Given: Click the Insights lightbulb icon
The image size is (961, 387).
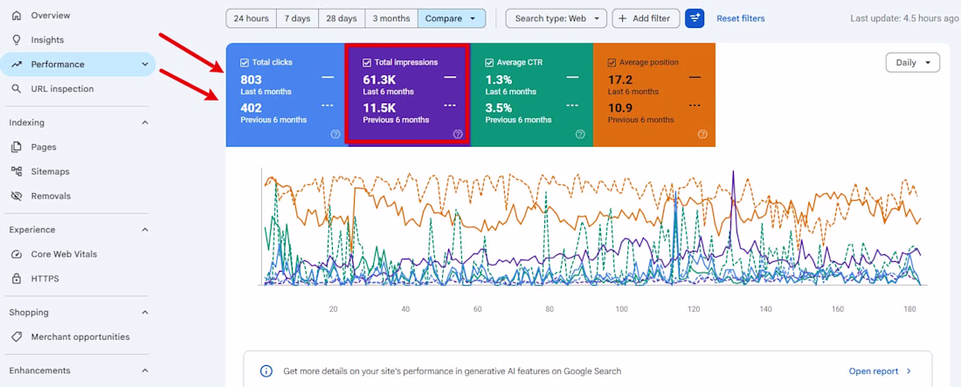Looking at the screenshot, I should (17, 40).
